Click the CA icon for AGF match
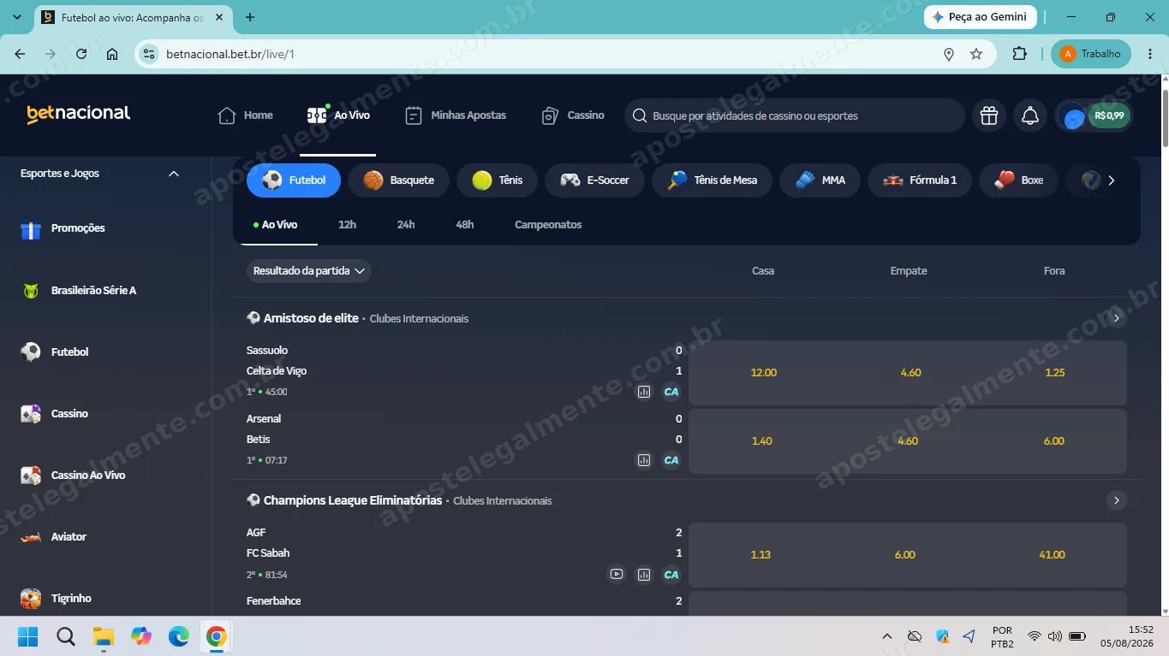Screen dimensions: 1169x656 (x=671, y=574)
